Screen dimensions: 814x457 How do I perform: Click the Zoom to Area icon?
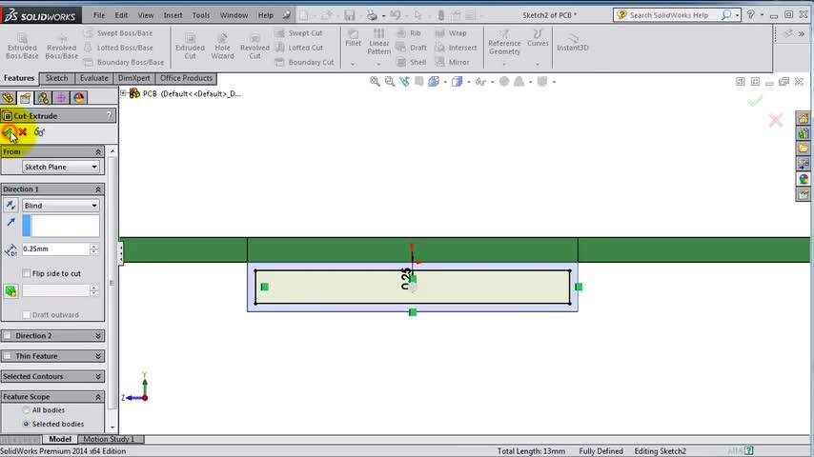389,82
